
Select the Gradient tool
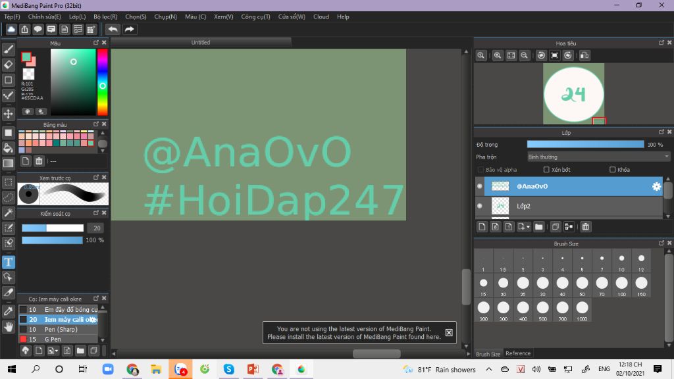pos(8,163)
